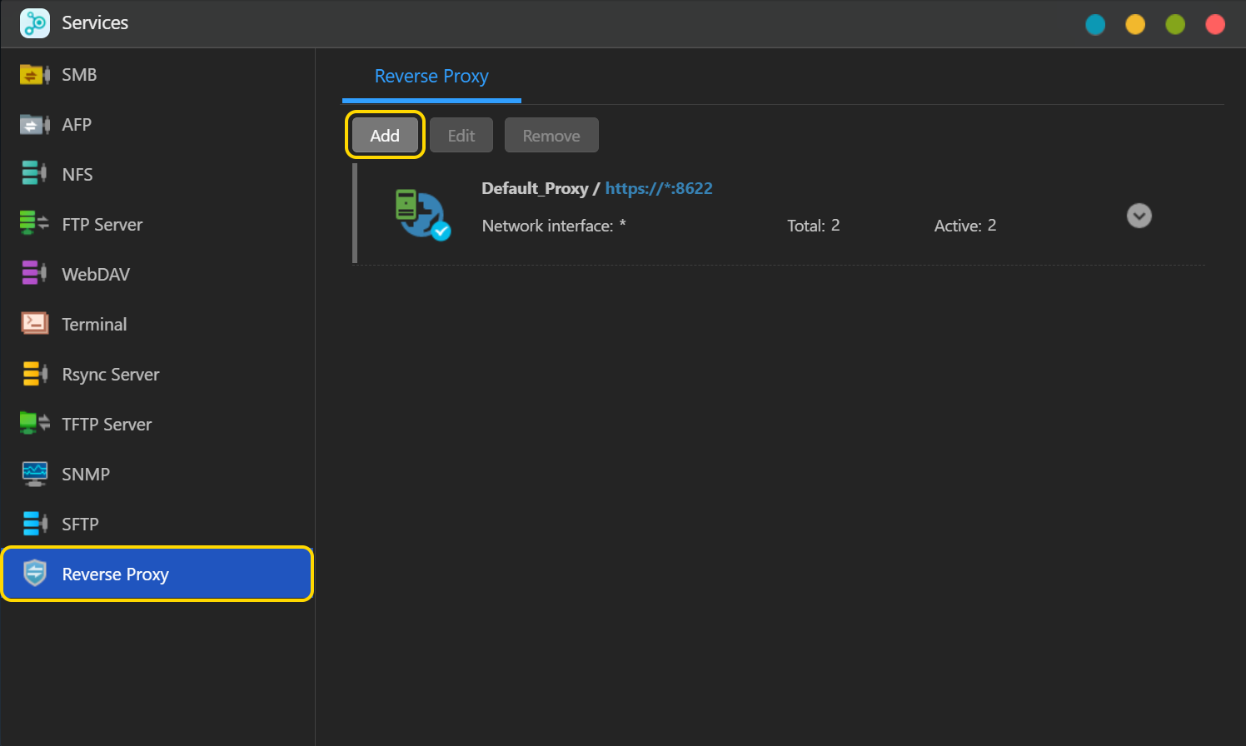Select SFTP in the sidebar

click(157, 525)
